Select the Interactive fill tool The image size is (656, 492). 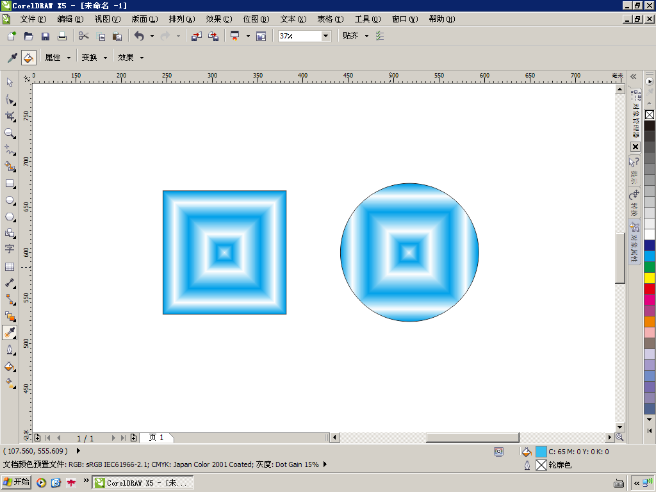[x=10, y=383]
